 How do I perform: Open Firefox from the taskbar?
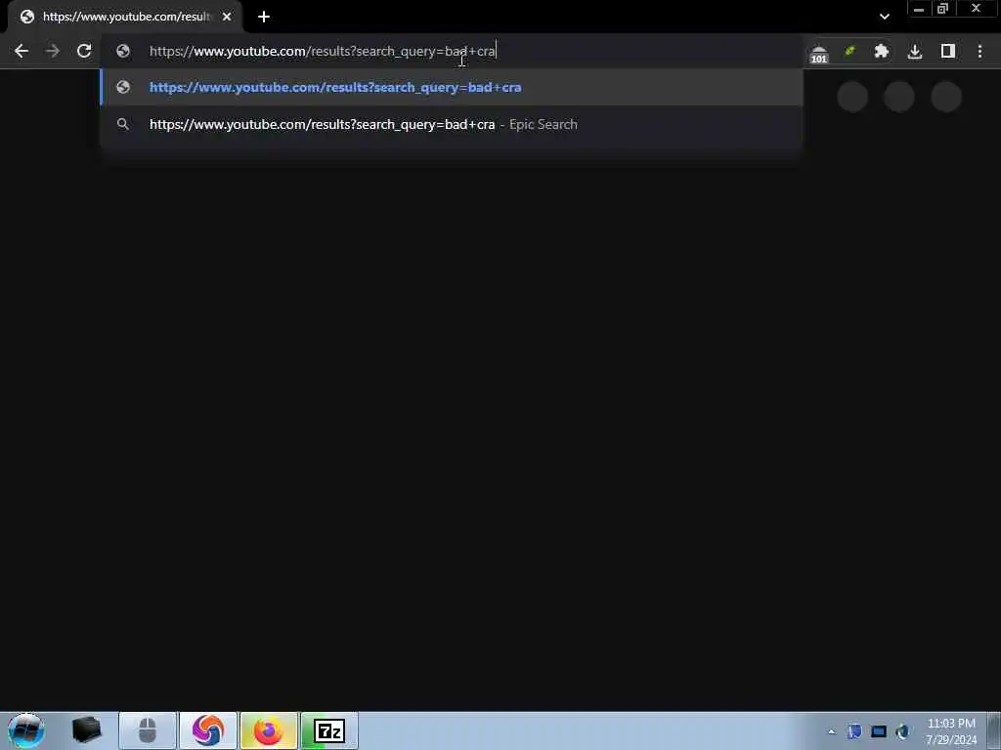[x=269, y=730]
